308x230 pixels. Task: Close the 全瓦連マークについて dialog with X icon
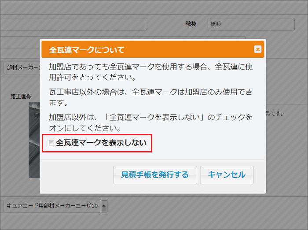257,49
